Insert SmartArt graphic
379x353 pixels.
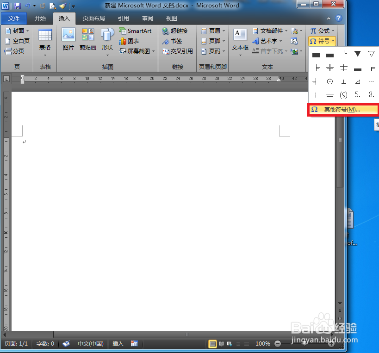tap(135, 31)
